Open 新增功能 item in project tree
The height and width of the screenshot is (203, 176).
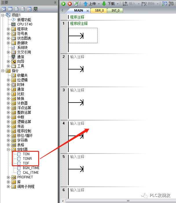pyautogui.click(x=24, y=20)
